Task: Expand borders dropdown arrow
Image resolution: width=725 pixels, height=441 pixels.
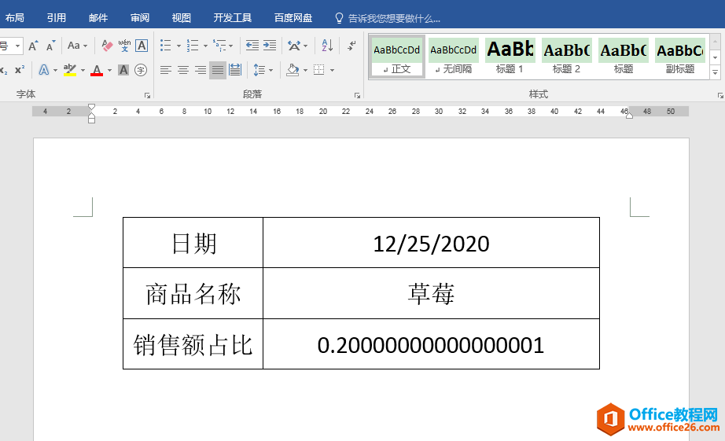Action: point(332,70)
